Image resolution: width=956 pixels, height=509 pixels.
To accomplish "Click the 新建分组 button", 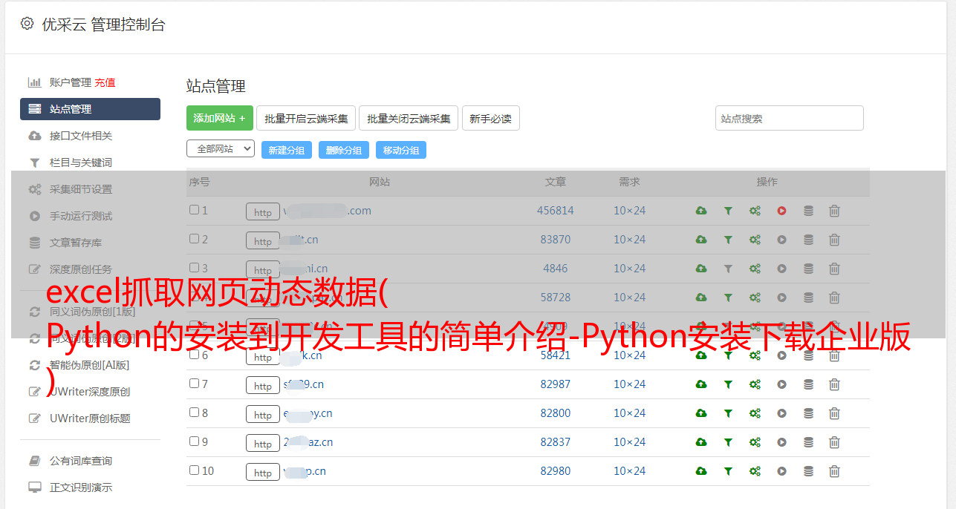I will pyautogui.click(x=286, y=150).
